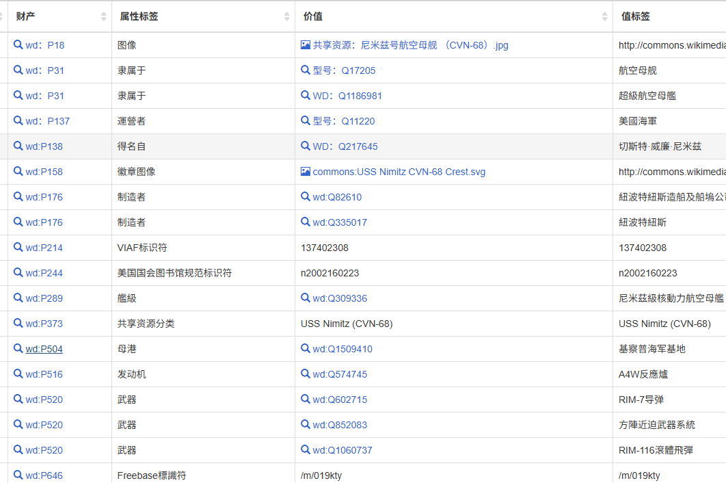Open the wd:Q574745 value link
This screenshot has height=483, width=726.
(x=339, y=374)
